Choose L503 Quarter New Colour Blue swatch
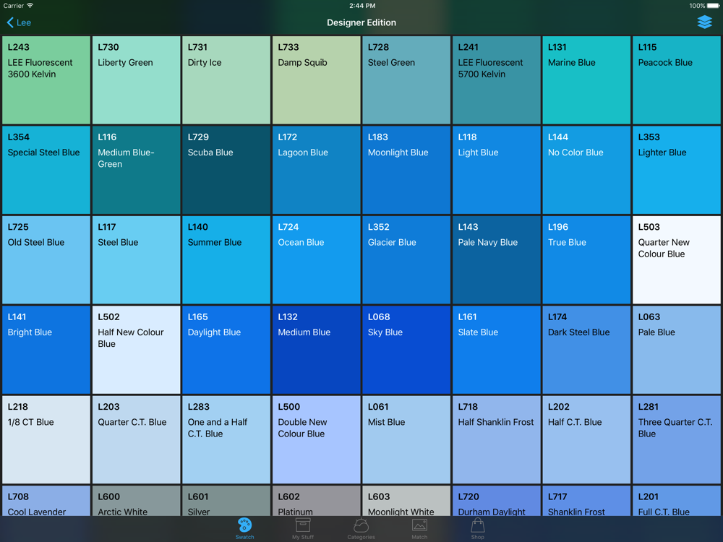The image size is (723, 542). [677, 259]
